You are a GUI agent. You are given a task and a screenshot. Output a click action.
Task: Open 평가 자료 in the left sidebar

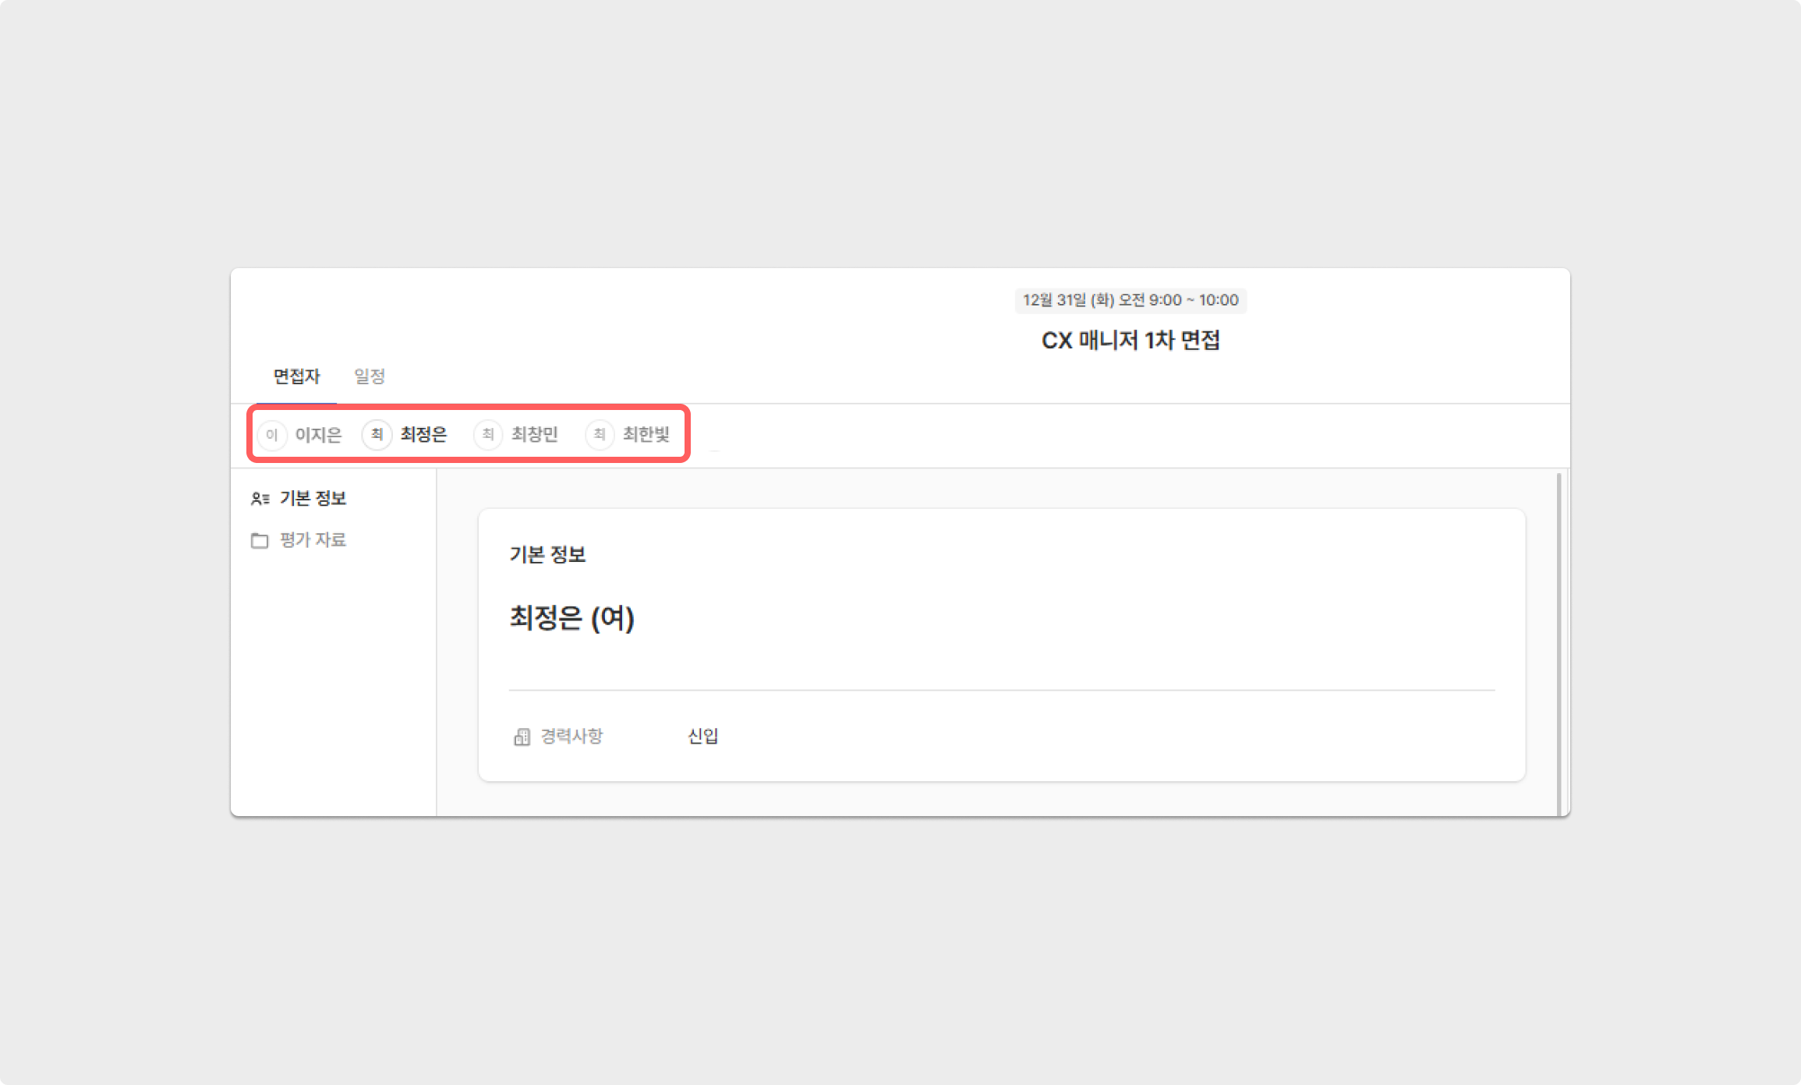[313, 540]
